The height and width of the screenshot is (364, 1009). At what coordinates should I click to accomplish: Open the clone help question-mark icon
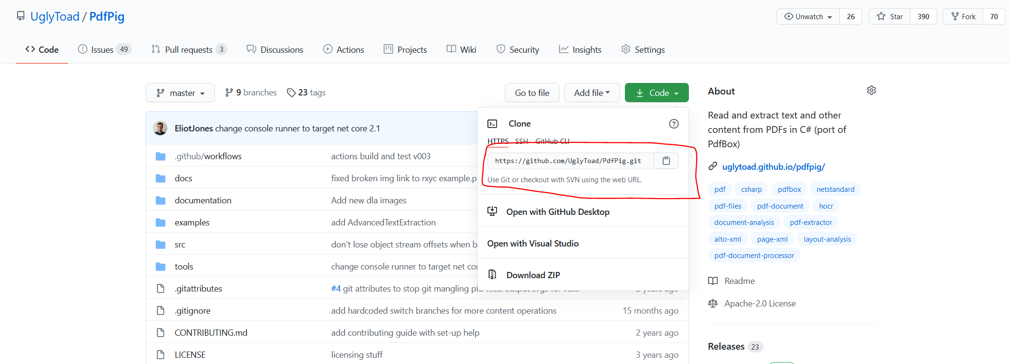click(674, 124)
